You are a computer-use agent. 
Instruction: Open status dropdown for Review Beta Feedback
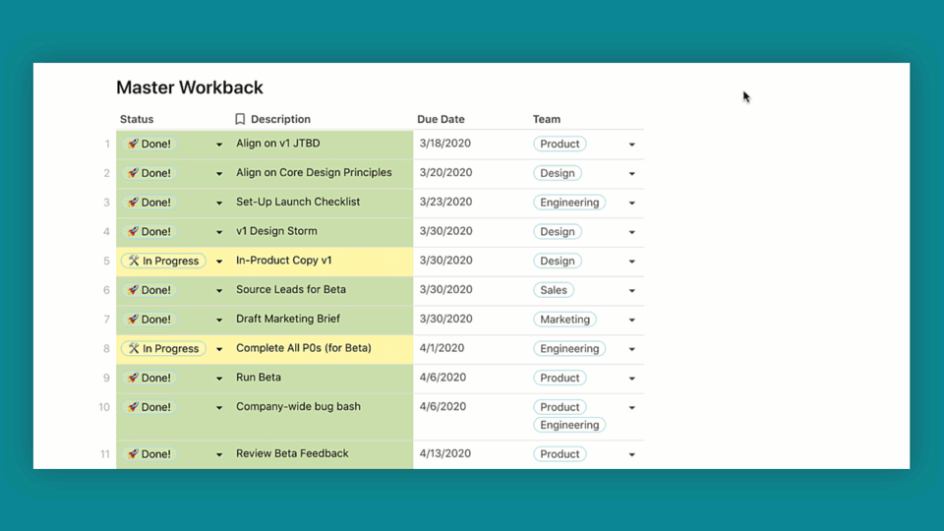tap(219, 454)
